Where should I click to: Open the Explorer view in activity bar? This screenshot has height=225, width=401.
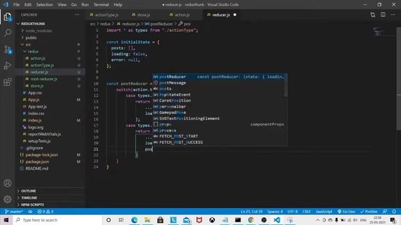[x=8, y=17]
